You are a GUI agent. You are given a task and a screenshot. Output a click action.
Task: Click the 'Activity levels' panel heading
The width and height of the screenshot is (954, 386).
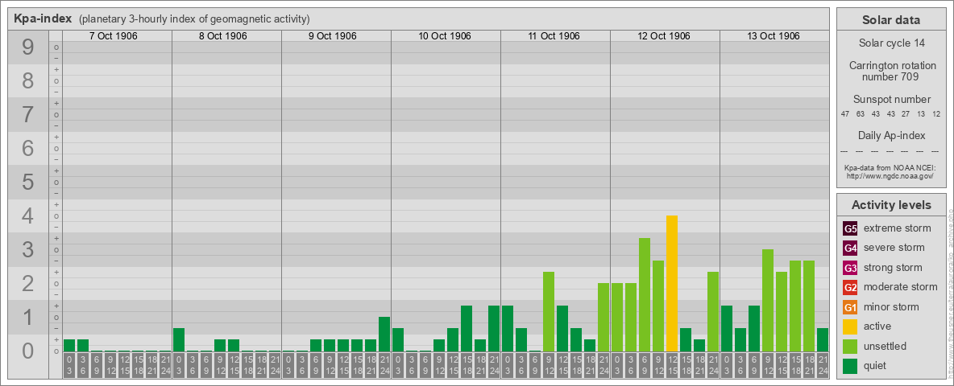[891, 205]
